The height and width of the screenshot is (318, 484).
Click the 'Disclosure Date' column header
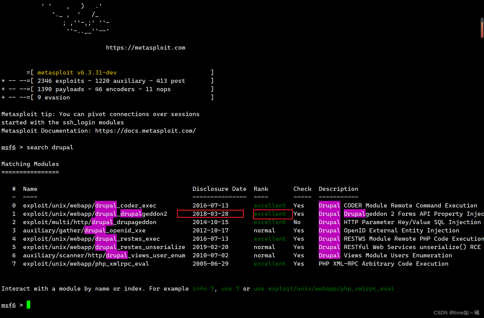click(x=219, y=189)
